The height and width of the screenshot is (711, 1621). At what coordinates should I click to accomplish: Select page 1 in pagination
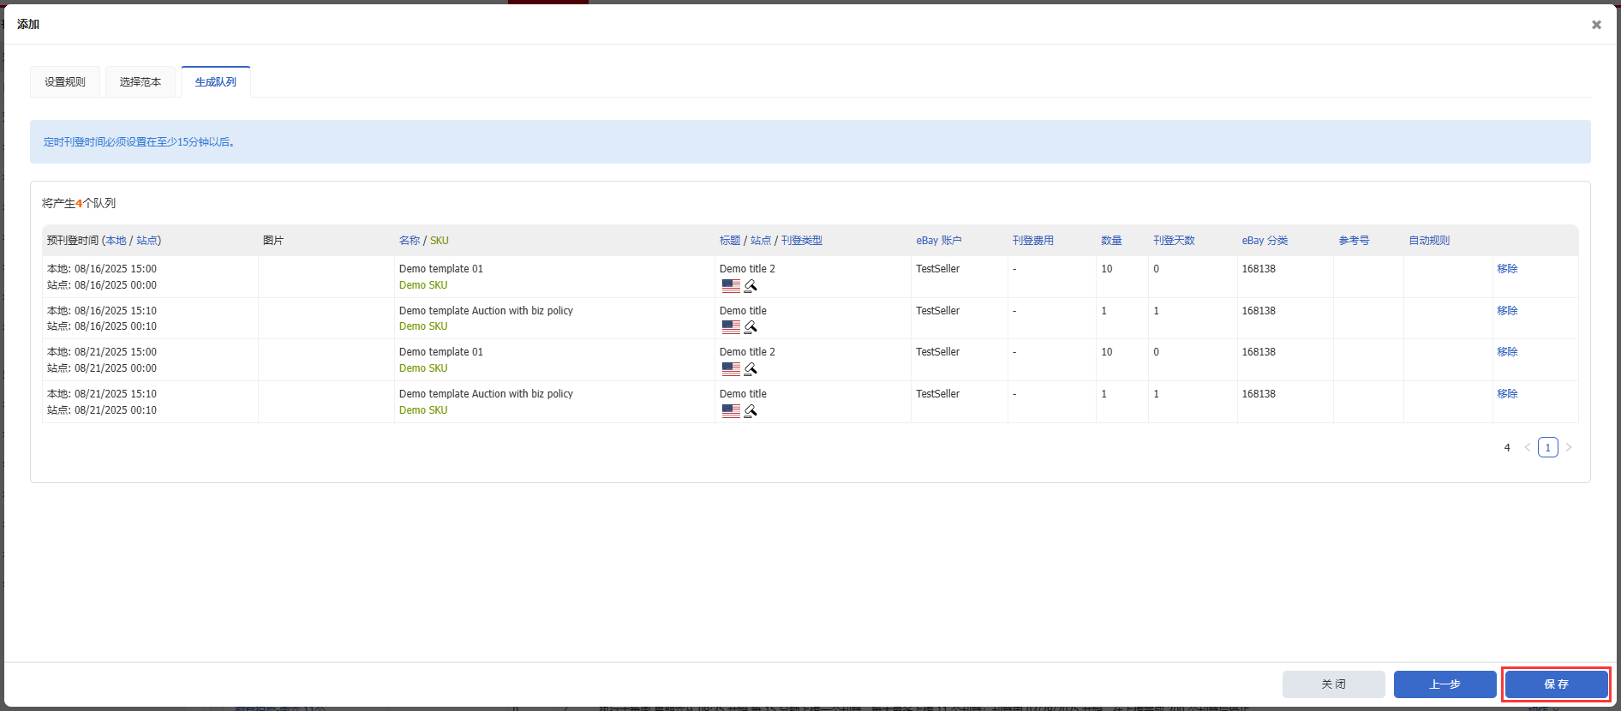pos(1547,447)
